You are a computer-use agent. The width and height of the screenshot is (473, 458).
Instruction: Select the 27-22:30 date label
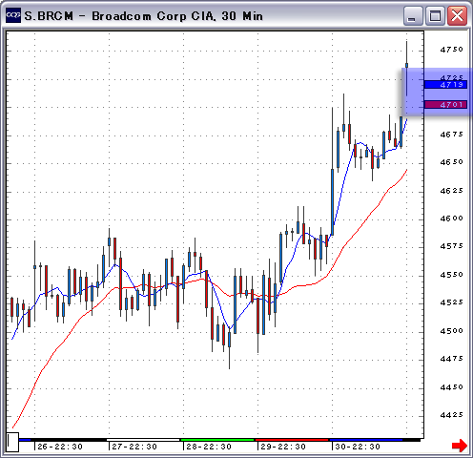(x=134, y=447)
